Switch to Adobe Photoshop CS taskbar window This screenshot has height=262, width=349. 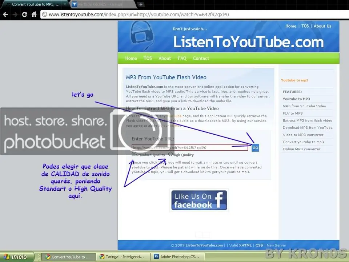(178, 257)
